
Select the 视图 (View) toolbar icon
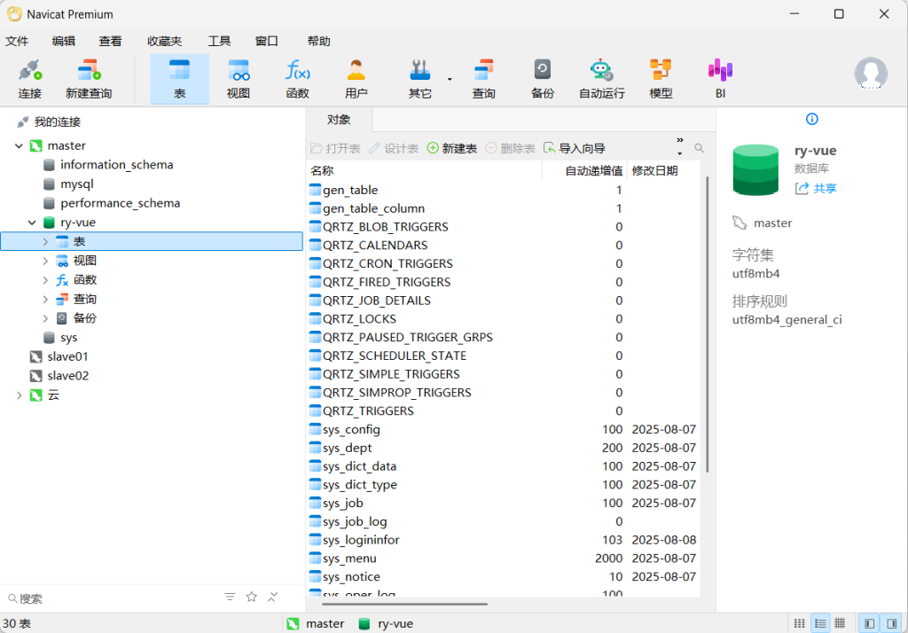(239, 78)
